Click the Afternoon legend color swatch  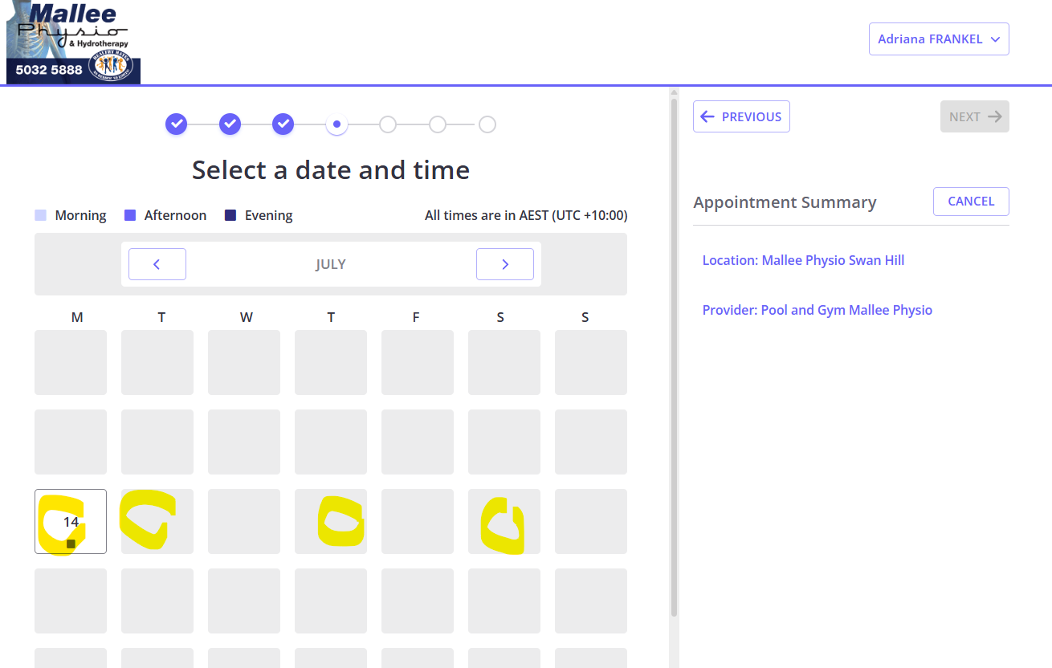[x=130, y=215]
